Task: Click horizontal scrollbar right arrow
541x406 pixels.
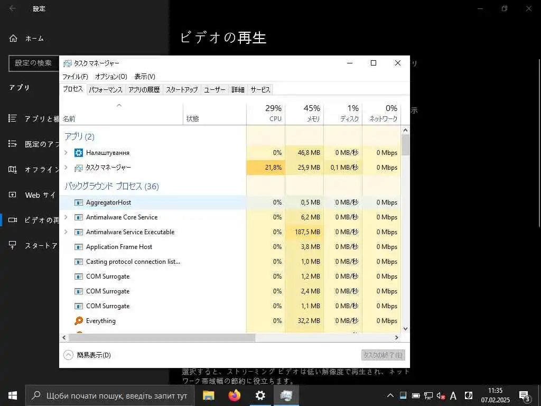Action: pos(396,338)
